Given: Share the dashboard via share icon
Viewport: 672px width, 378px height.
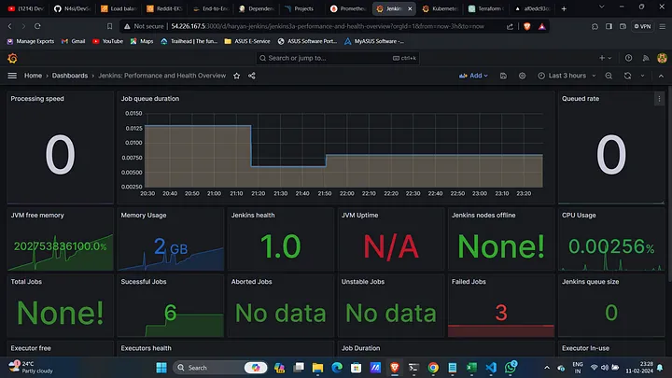Looking at the screenshot, I should tap(252, 76).
